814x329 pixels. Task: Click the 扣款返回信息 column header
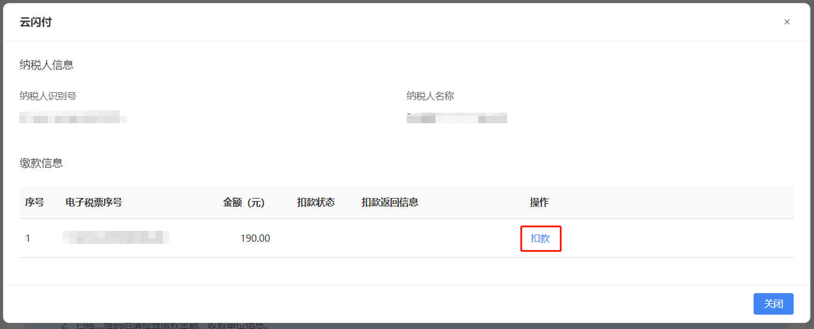(390, 202)
